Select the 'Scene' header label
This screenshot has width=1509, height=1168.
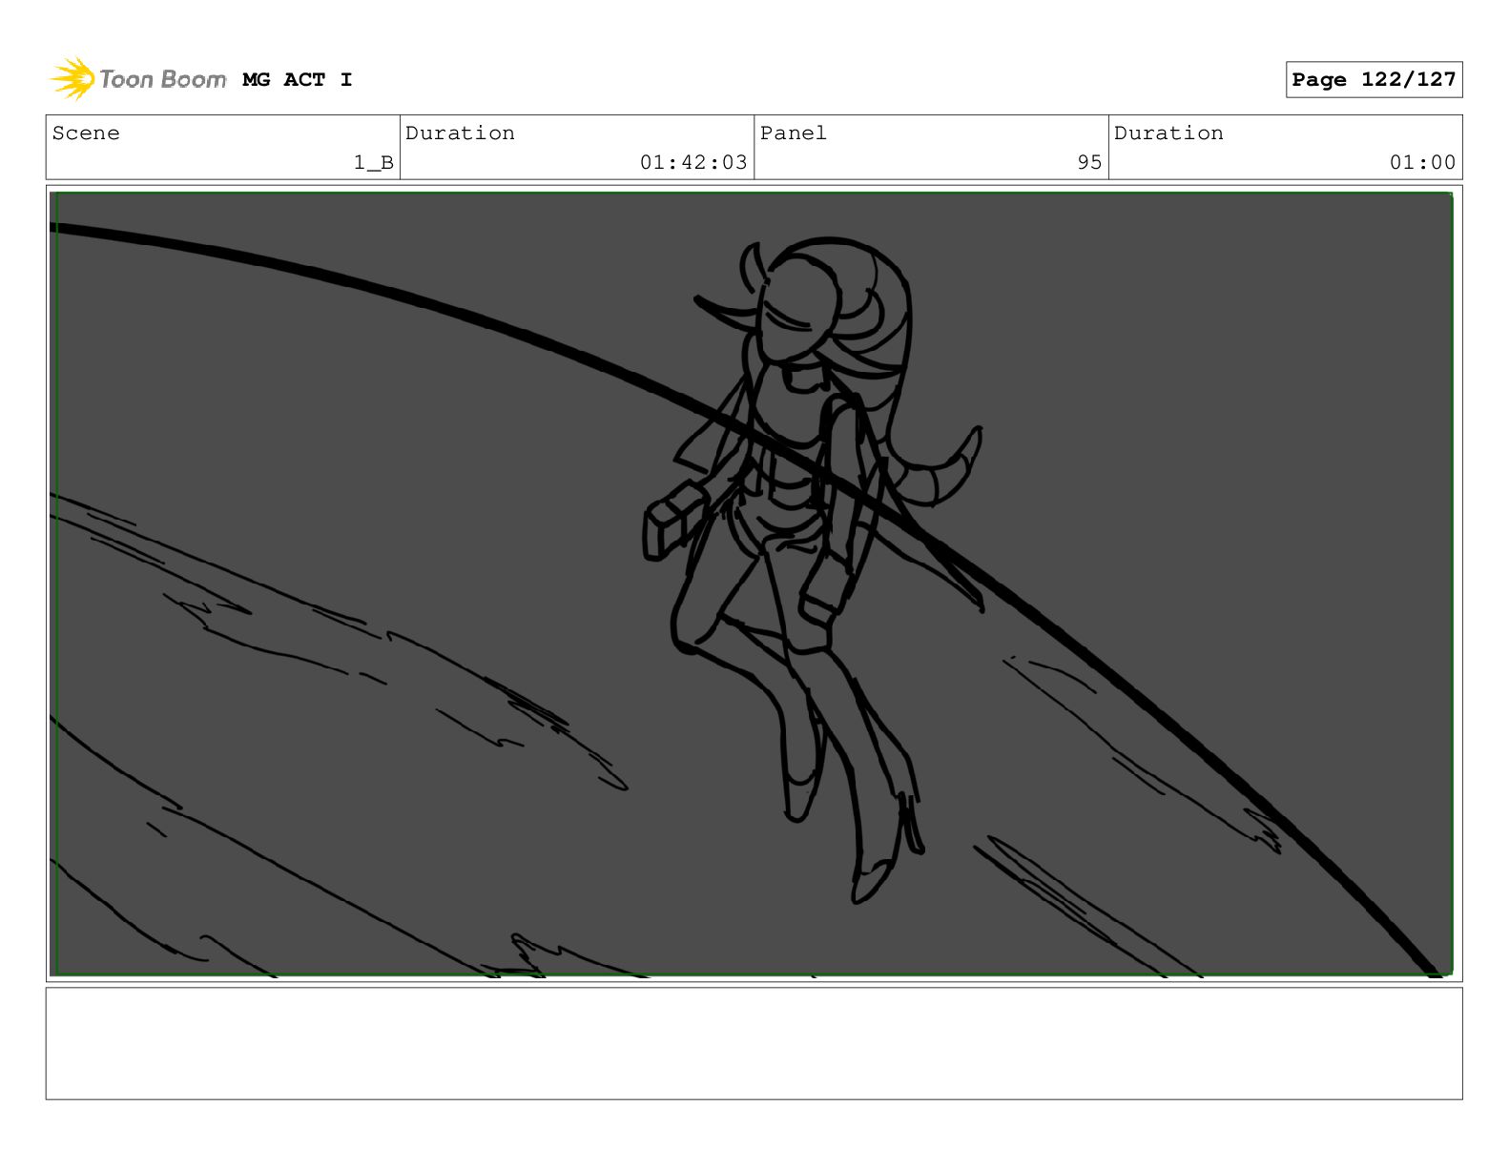86,133
